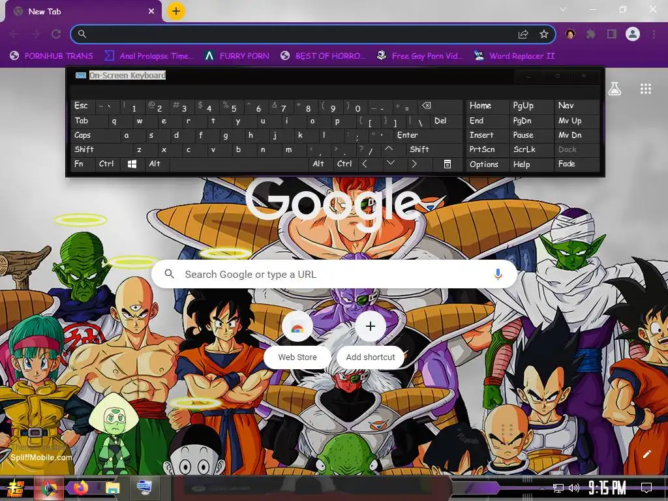Screen dimensions: 668x501
Task: Toggle the left Shift key
Action: tap(101, 149)
